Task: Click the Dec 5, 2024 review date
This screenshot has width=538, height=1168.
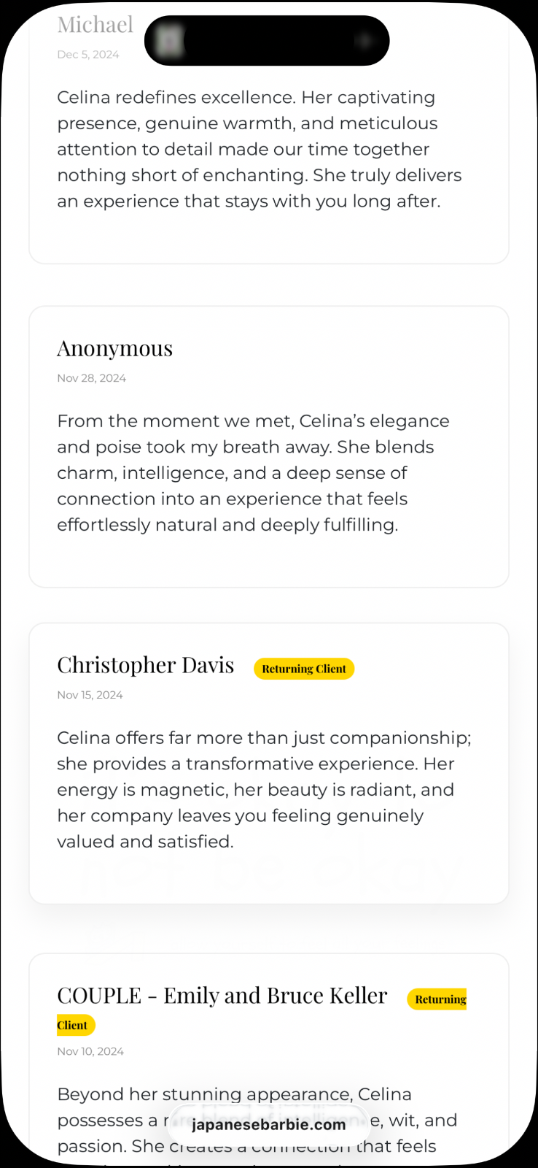Action: (x=88, y=55)
